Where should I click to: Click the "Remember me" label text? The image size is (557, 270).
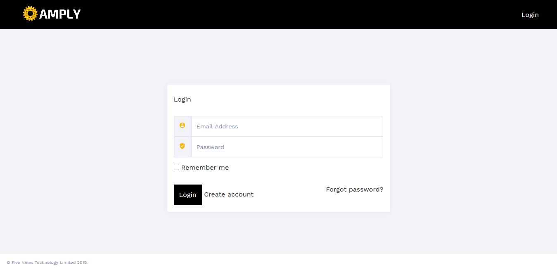tap(205, 168)
